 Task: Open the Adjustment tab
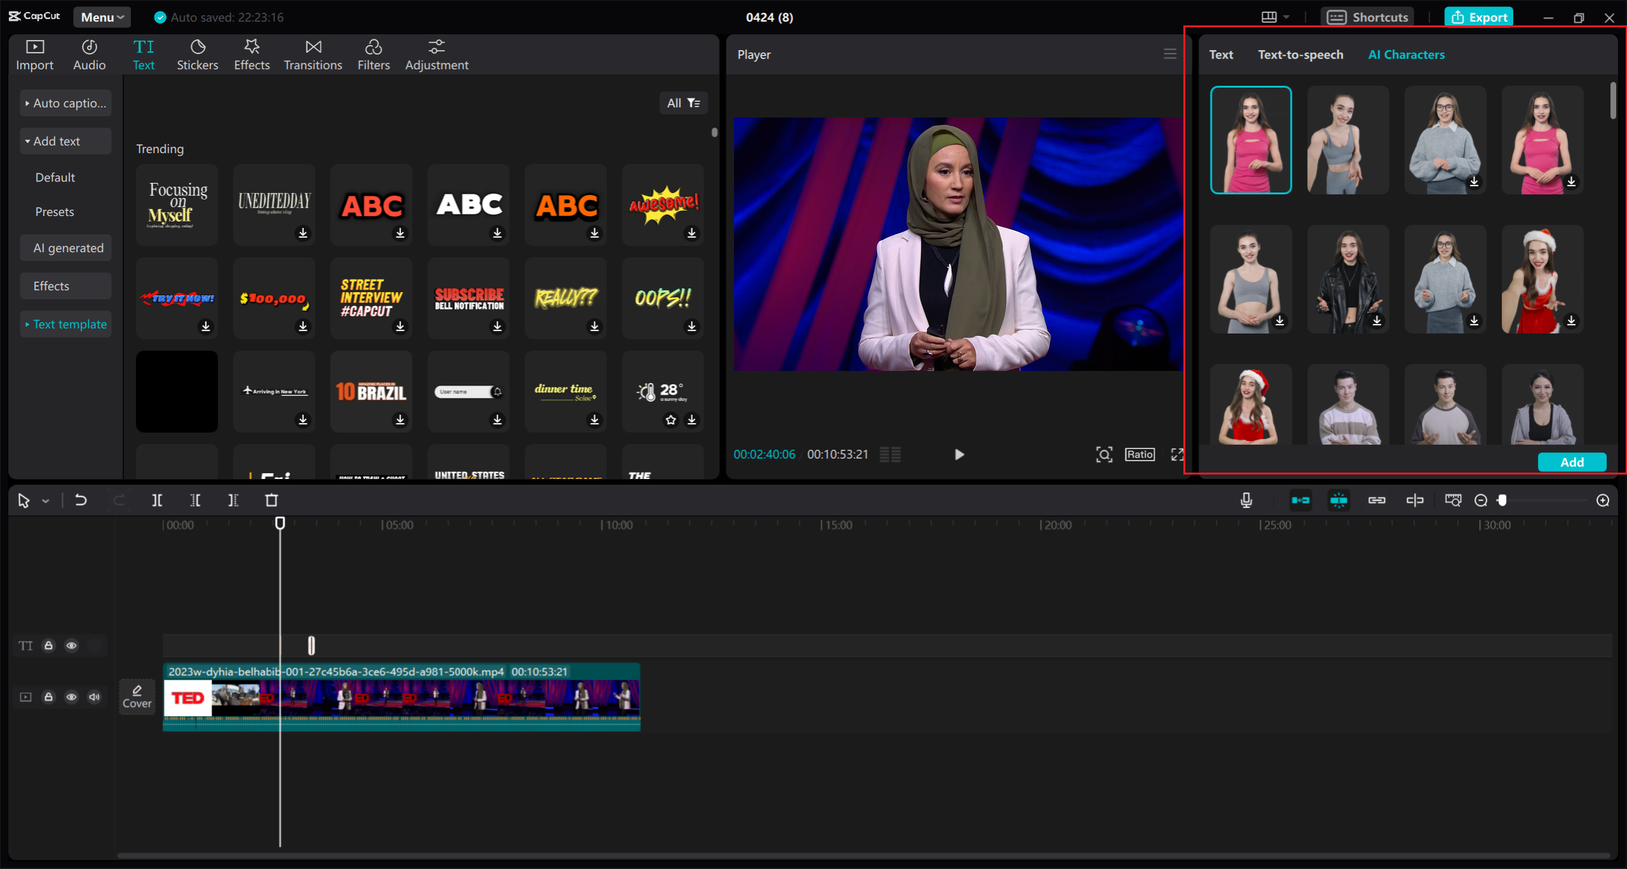click(437, 55)
